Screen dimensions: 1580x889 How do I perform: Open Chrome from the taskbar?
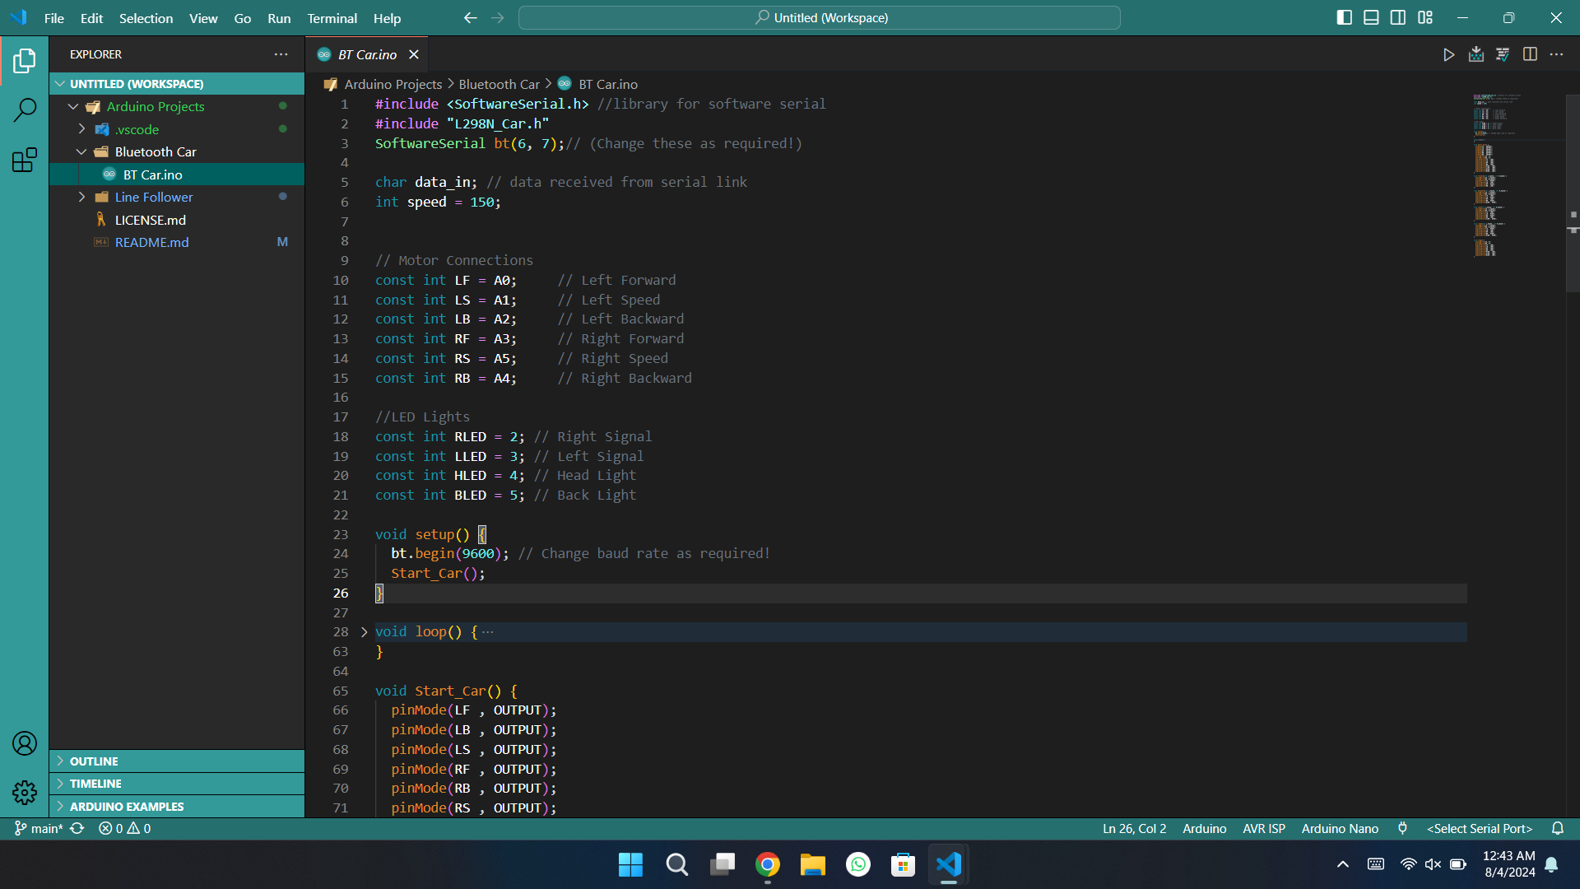pos(767,864)
